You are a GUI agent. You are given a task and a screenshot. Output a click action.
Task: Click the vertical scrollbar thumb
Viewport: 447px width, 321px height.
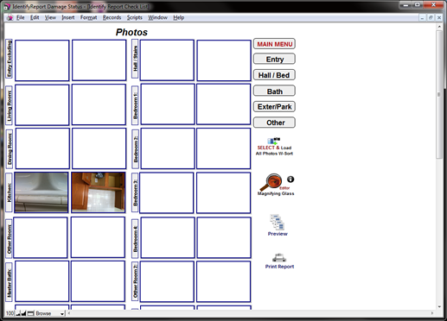point(439,94)
